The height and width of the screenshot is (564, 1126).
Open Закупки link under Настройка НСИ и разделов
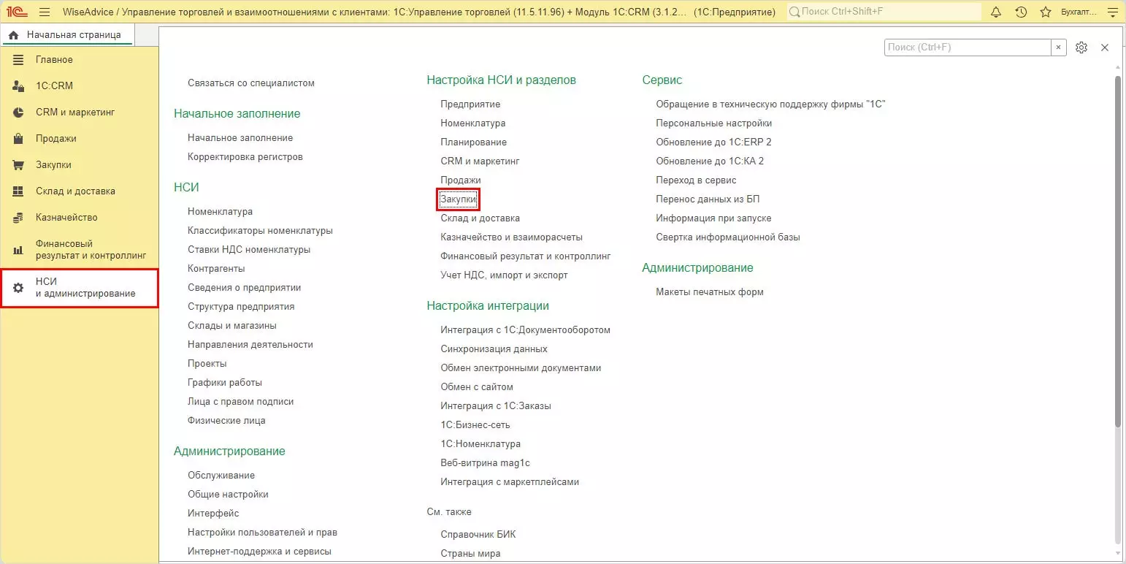click(x=459, y=199)
